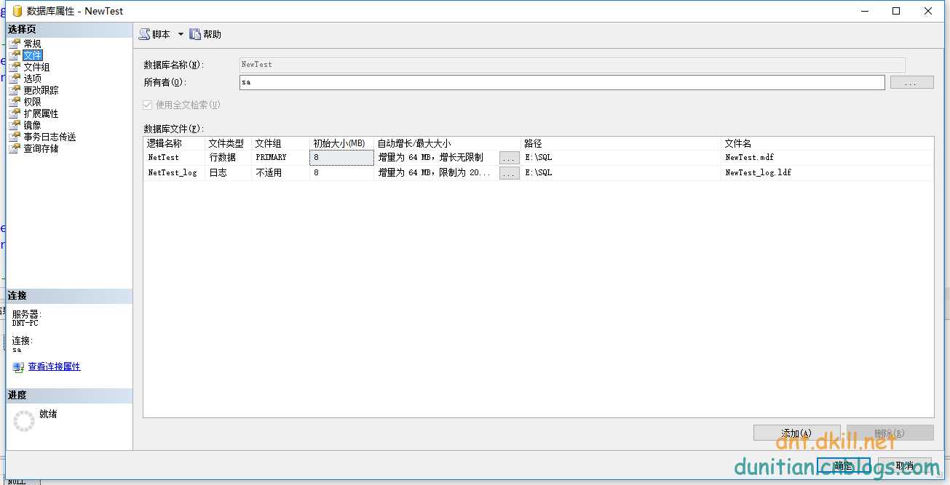
Task: Click the 日志 file type cell
Action: 228,173
